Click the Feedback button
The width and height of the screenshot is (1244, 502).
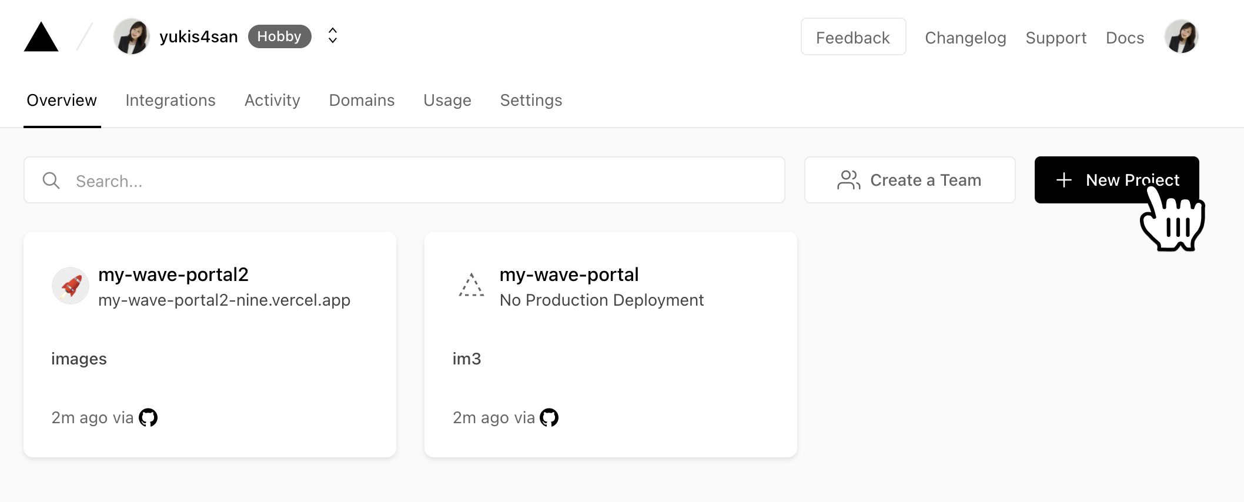(x=853, y=37)
